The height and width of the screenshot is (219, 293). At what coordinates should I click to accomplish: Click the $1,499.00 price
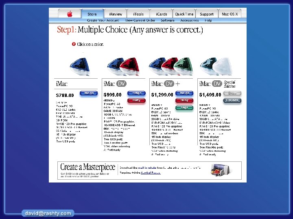(210, 95)
